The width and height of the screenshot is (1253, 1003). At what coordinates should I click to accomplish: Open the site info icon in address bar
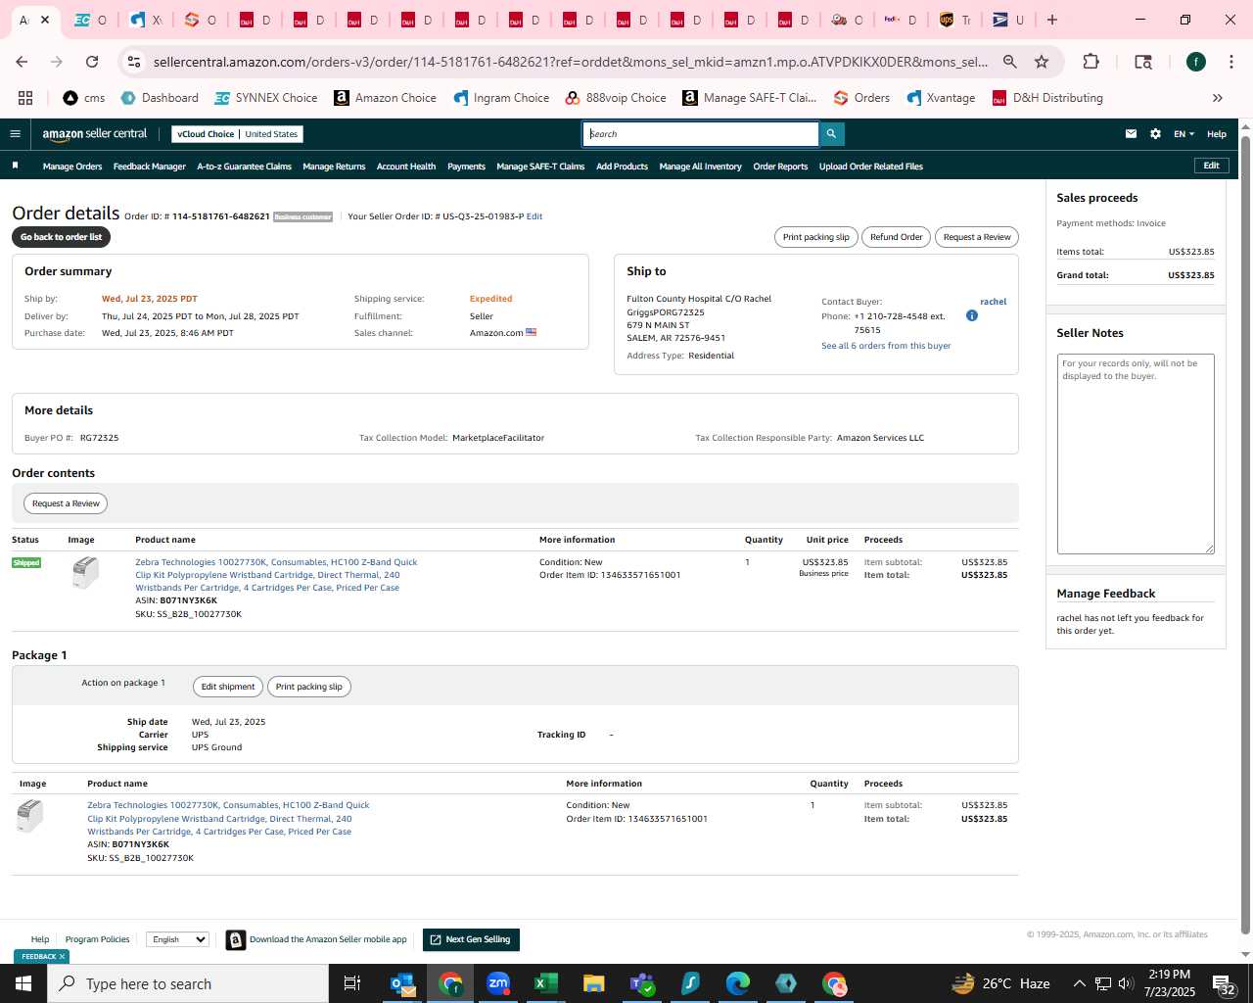pos(134,62)
